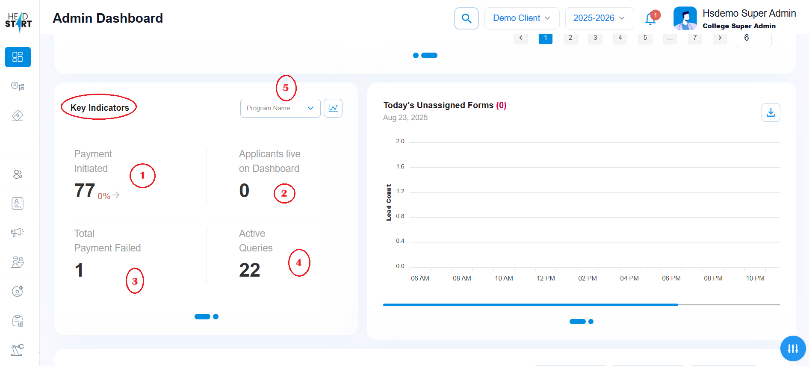Open Hsdemo Super Admin profile avatar
Viewport: 809px width, 366px height.
click(685, 18)
